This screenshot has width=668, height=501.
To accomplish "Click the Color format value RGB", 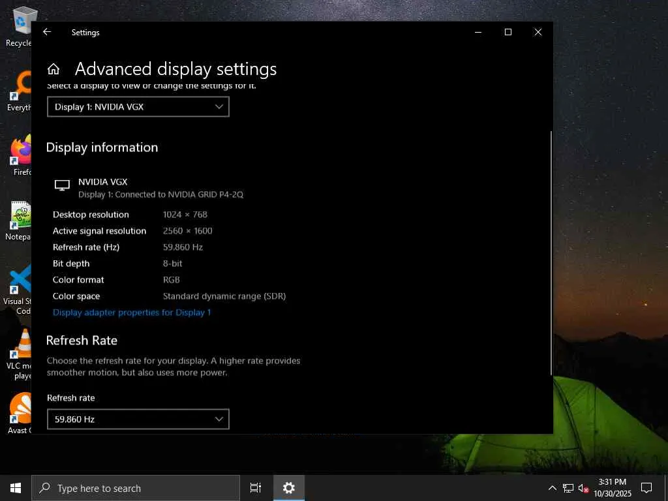I will tap(172, 280).
